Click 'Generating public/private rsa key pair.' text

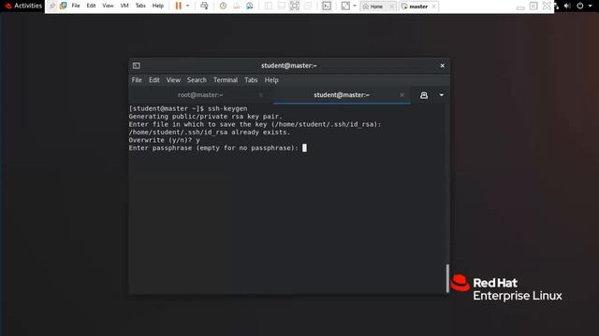(x=206, y=117)
